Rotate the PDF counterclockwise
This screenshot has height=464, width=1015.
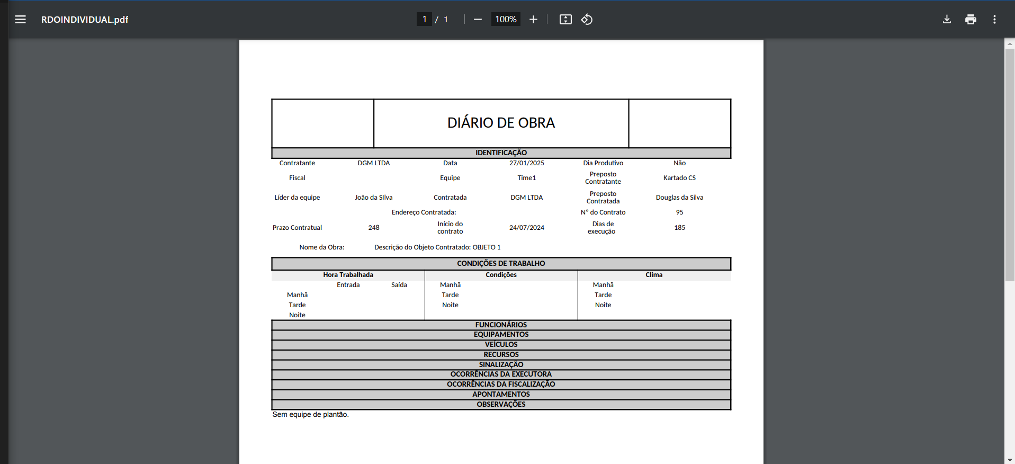(587, 20)
